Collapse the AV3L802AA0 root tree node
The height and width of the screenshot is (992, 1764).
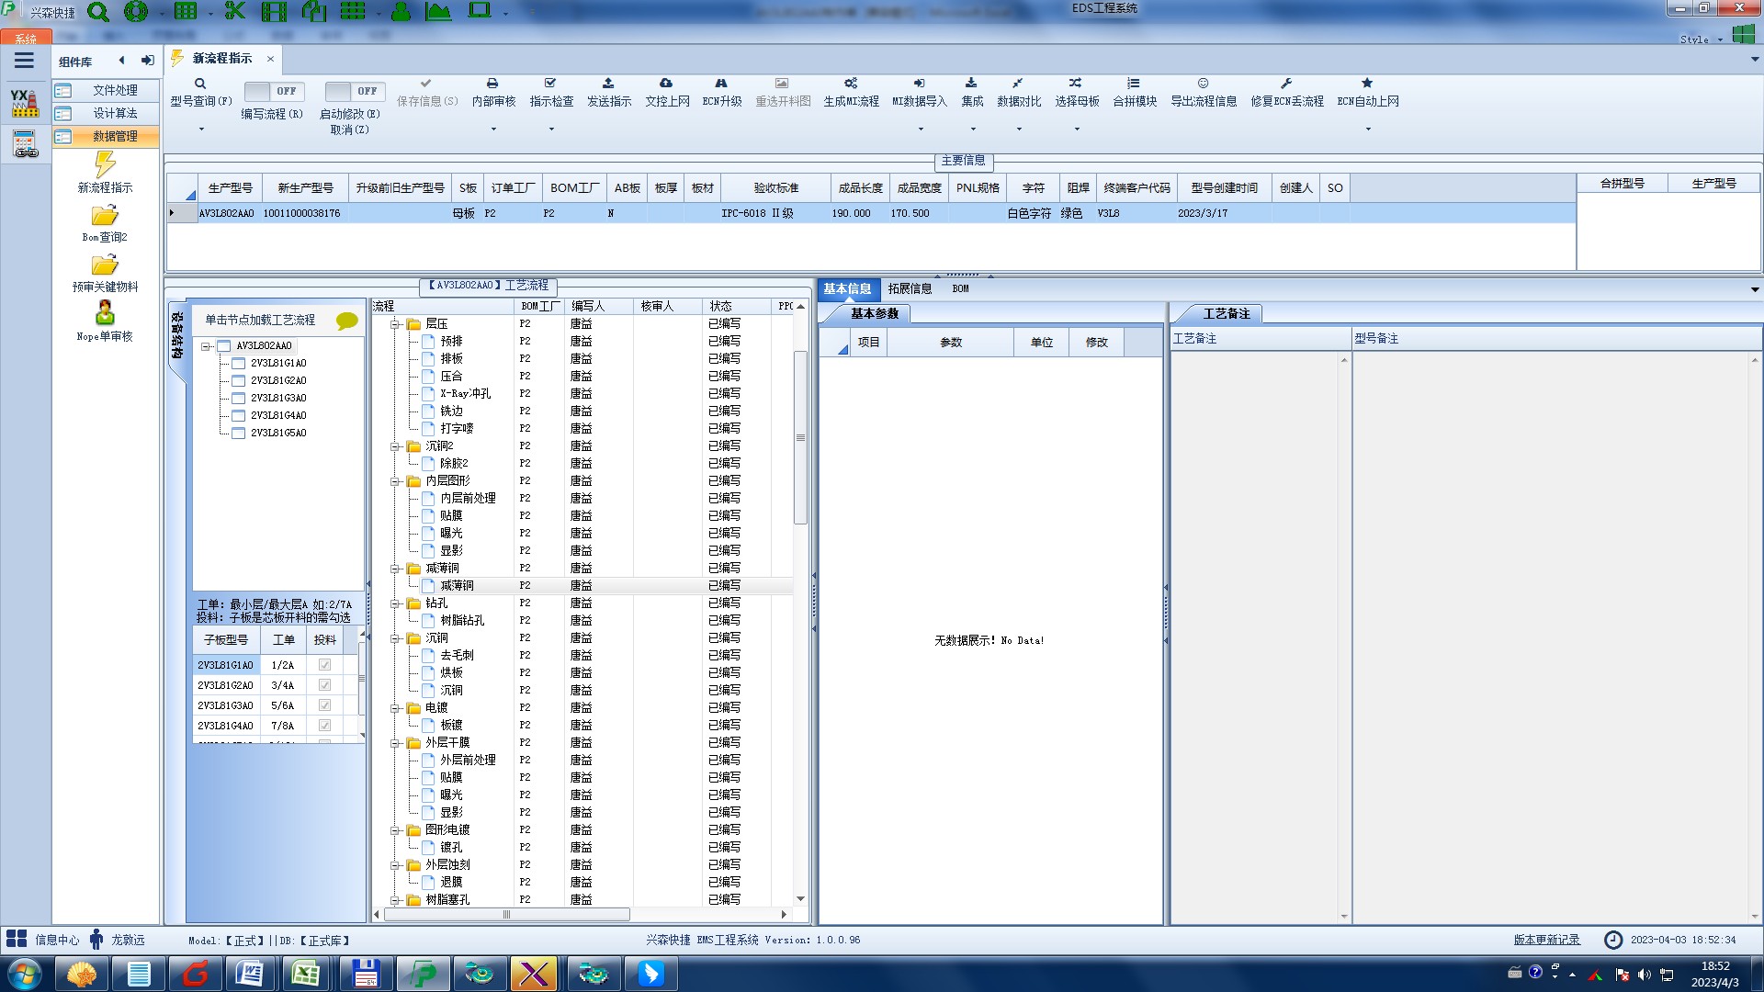pyautogui.click(x=207, y=346)
